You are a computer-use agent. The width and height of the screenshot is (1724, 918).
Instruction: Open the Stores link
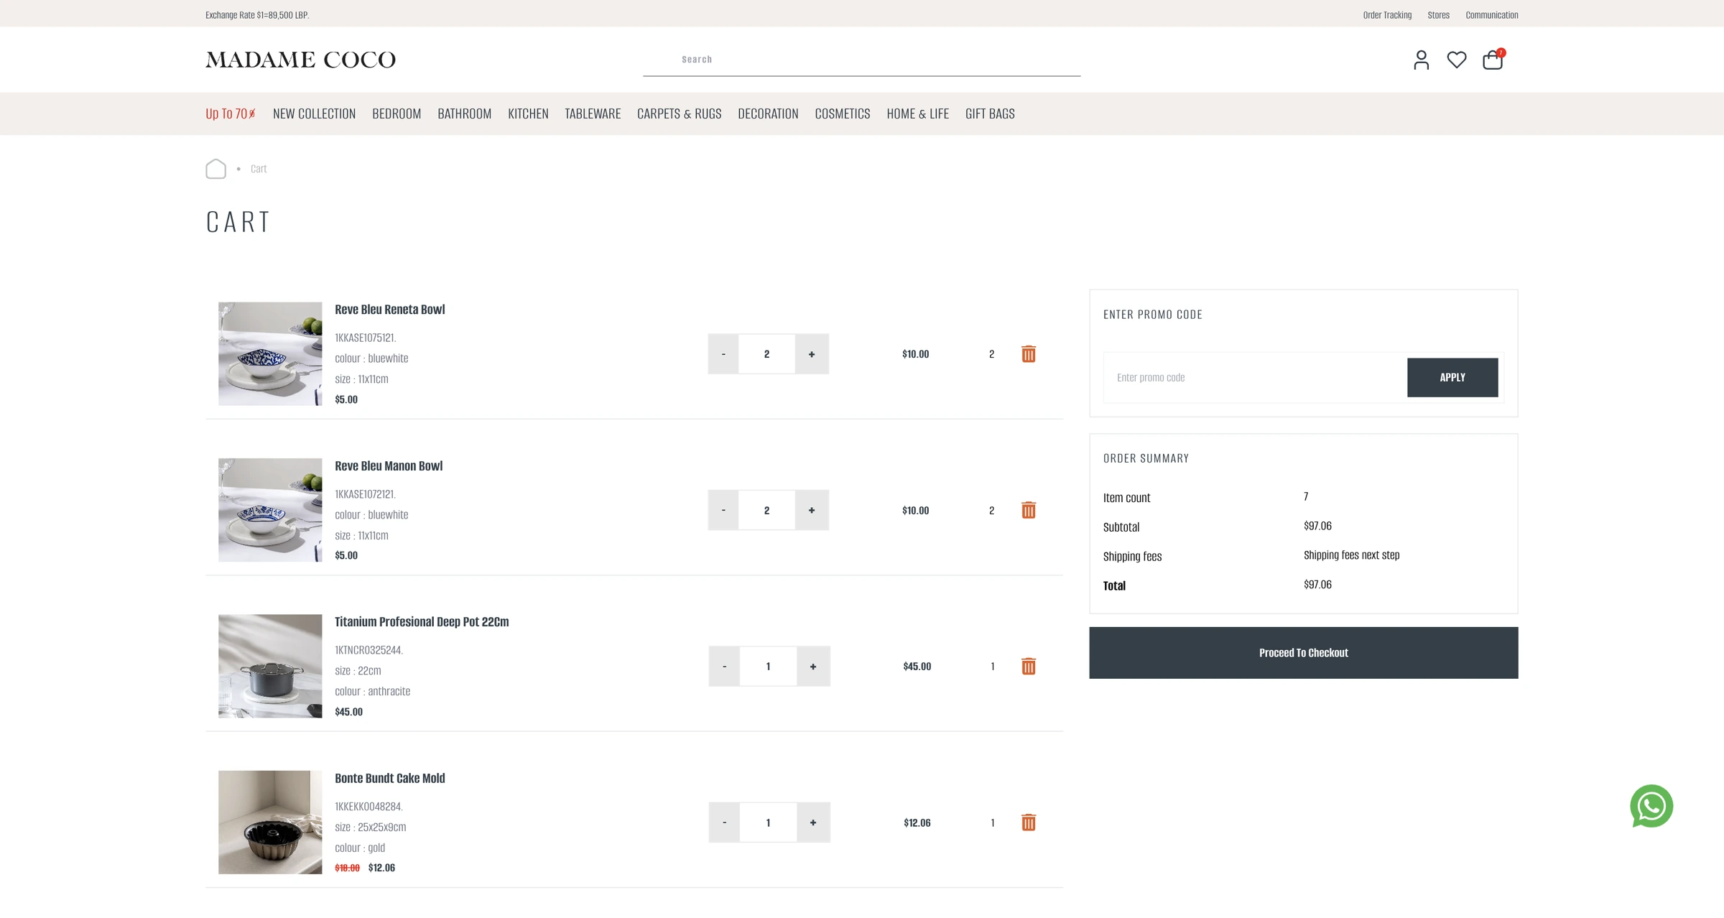pos(1438,15)
